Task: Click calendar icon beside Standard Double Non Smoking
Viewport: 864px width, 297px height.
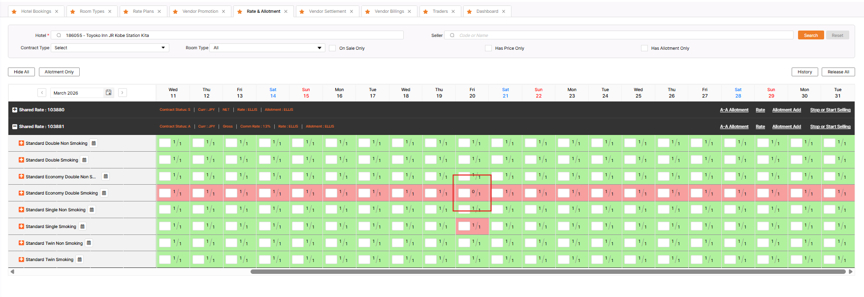Action: [x=94, y=143]
